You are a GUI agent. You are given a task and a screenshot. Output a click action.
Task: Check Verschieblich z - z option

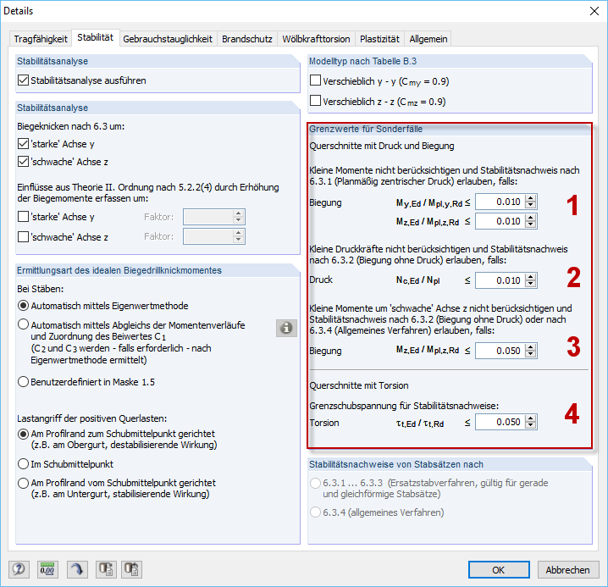tap(316, 101)
